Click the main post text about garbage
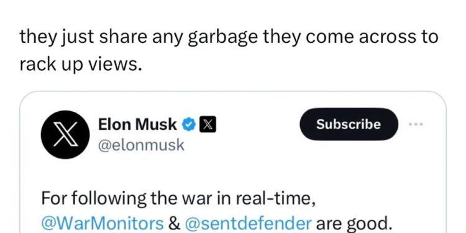The width and height of the screenshot is (466, 233). click(x=229, y=50)
